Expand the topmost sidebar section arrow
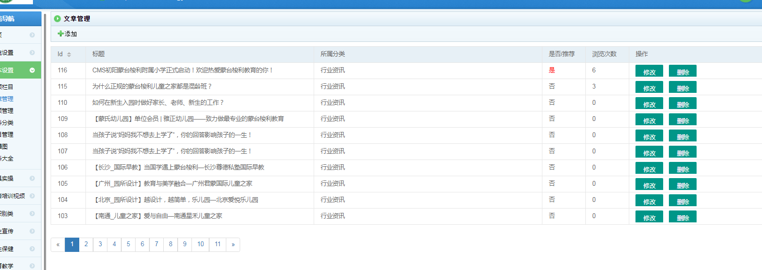Viewport: 762px width, 270px height. click(32, 35)
